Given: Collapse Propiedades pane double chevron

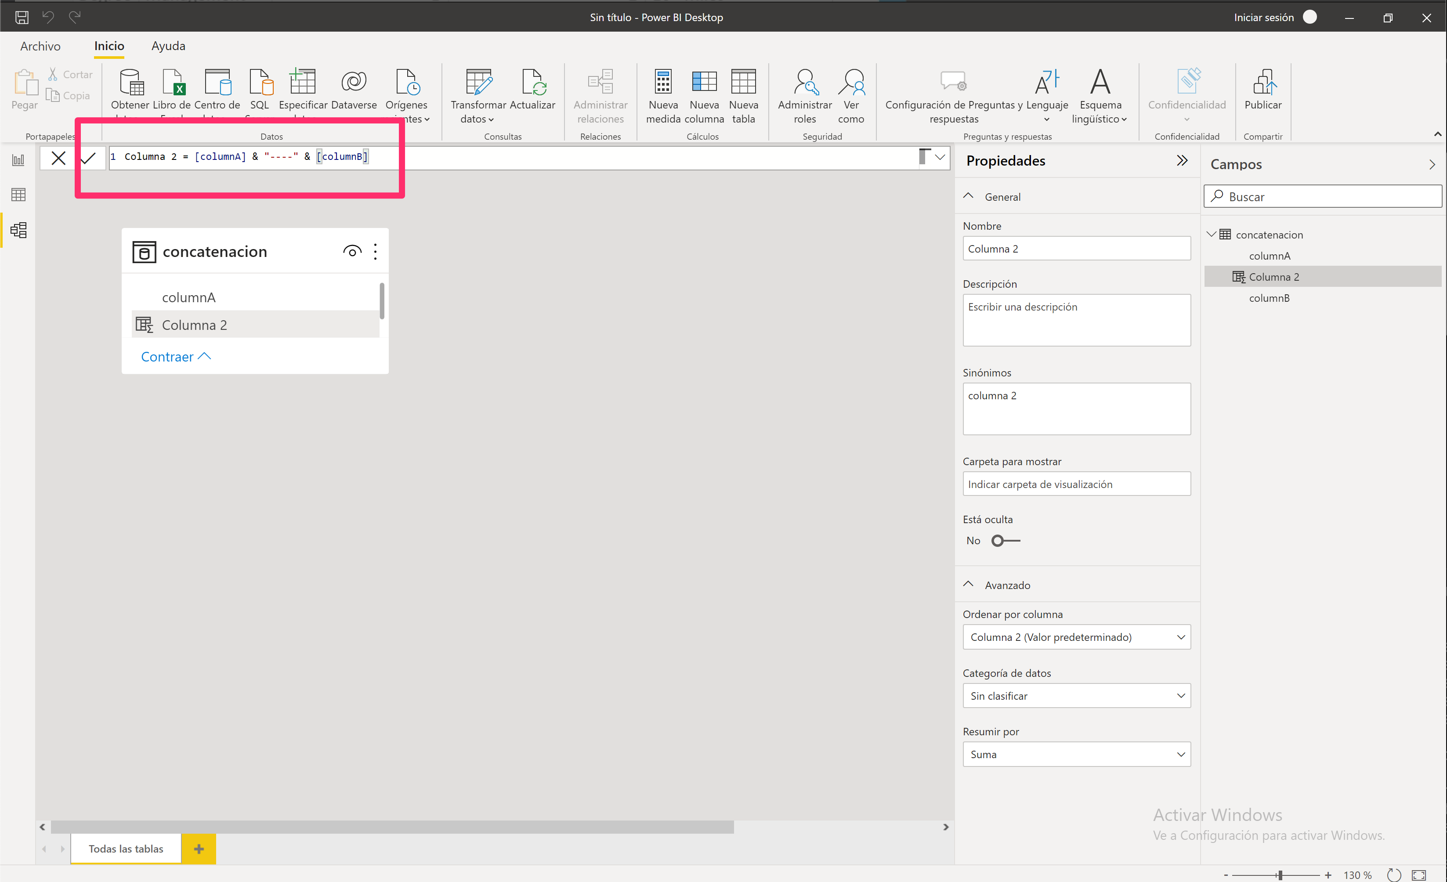Looking at the screenshot, I should [x=1182, y=160].
